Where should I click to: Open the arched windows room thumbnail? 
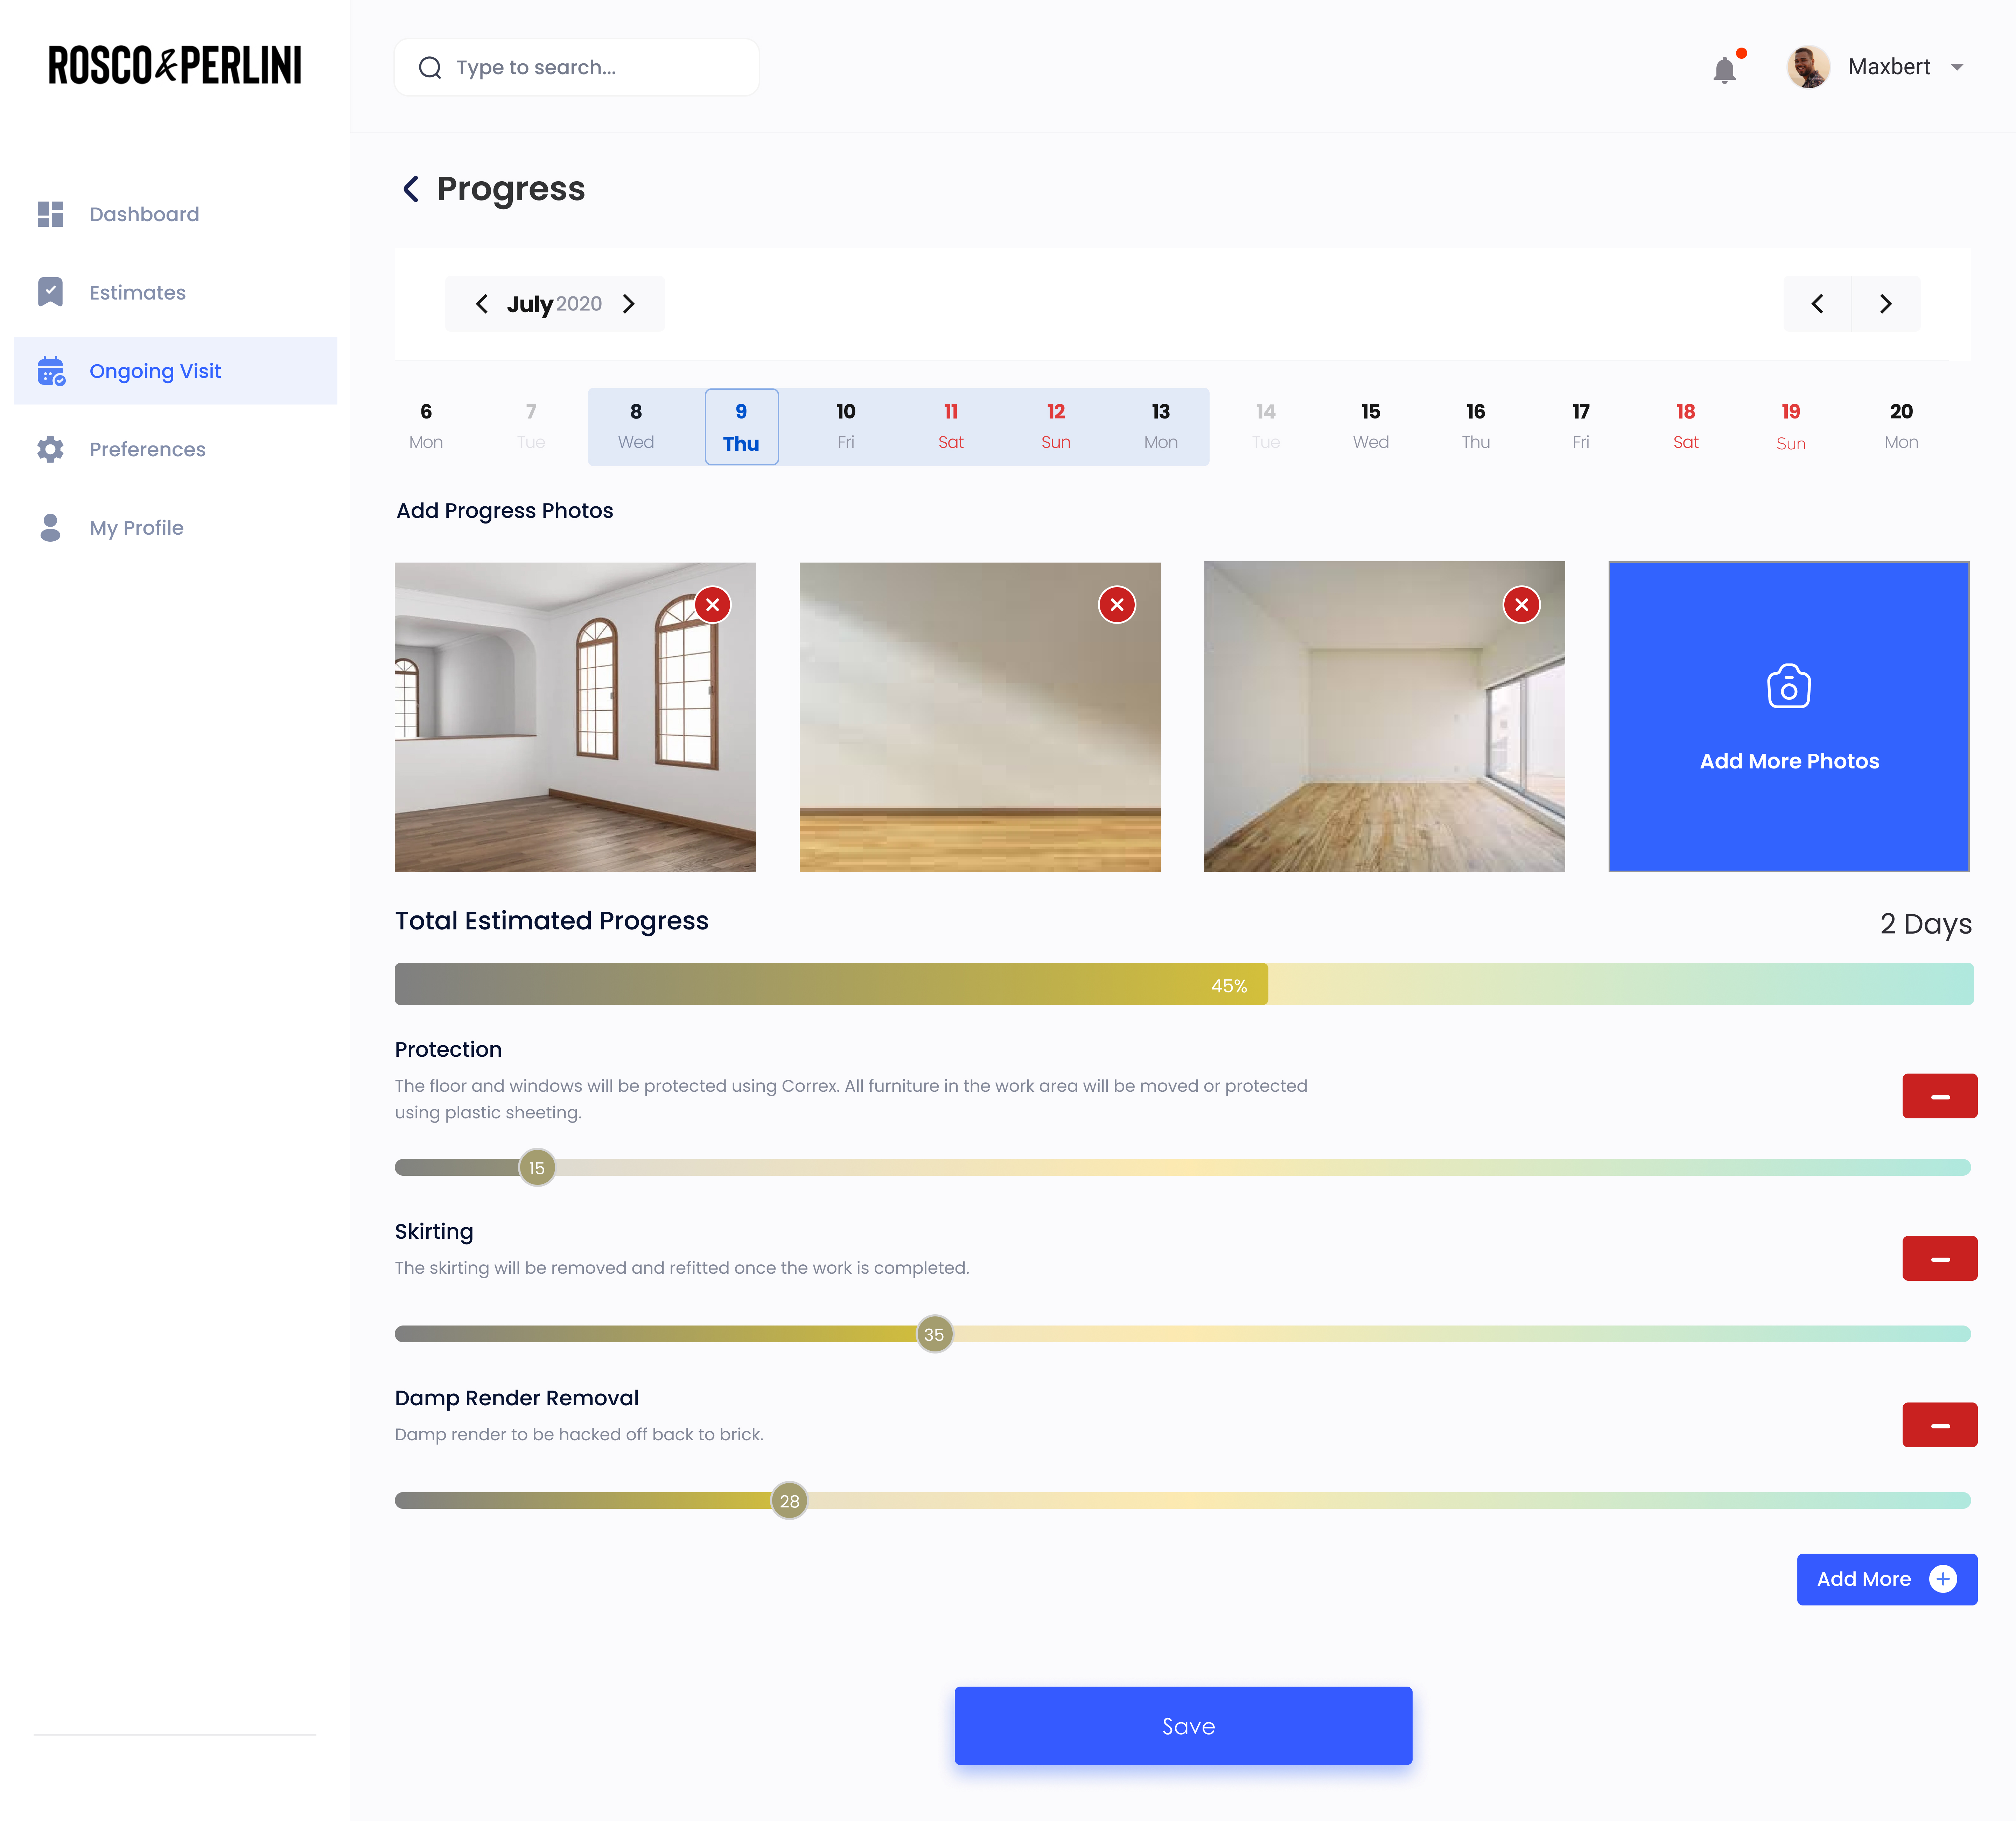[575, 717]
